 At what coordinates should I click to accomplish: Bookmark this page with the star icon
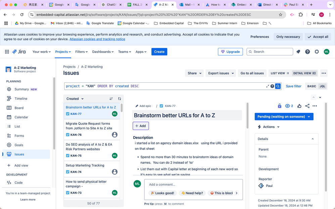[x=281, y=15]
